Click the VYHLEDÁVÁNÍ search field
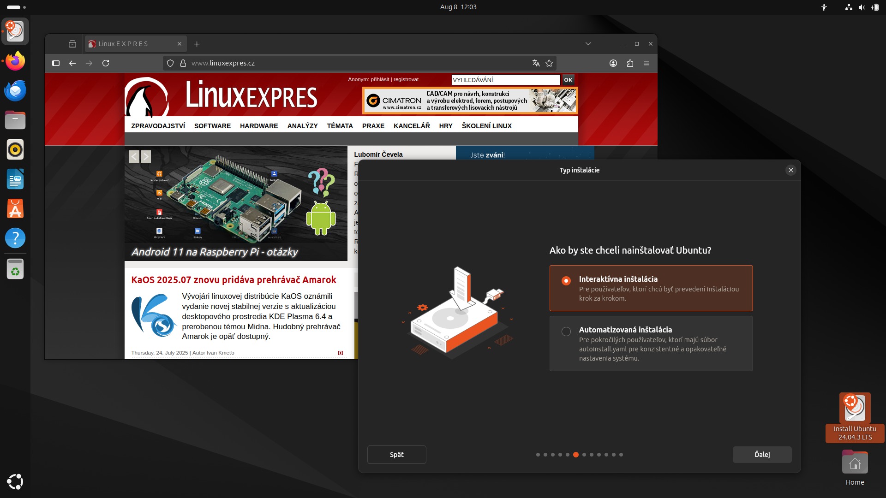Image resolution: width=886 pixels, height=498 pixels. pos(505,80)
